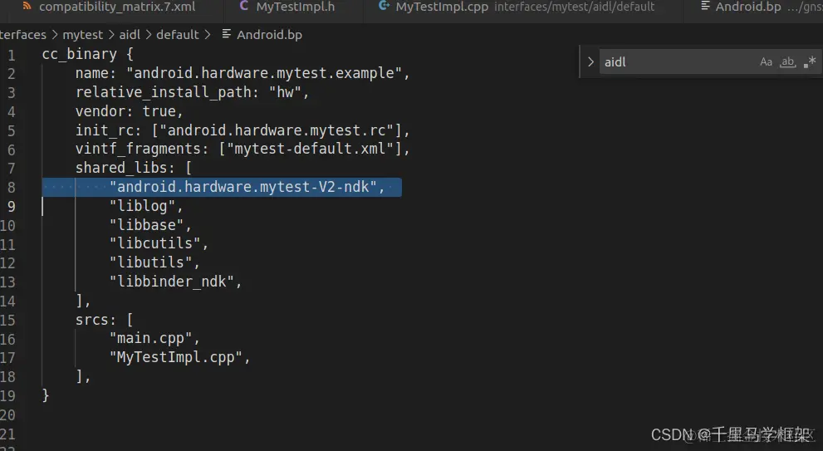Click the cc_binary keyword on line 1
Viewport: 823px width, 451px height.
(x=79, y=54)
